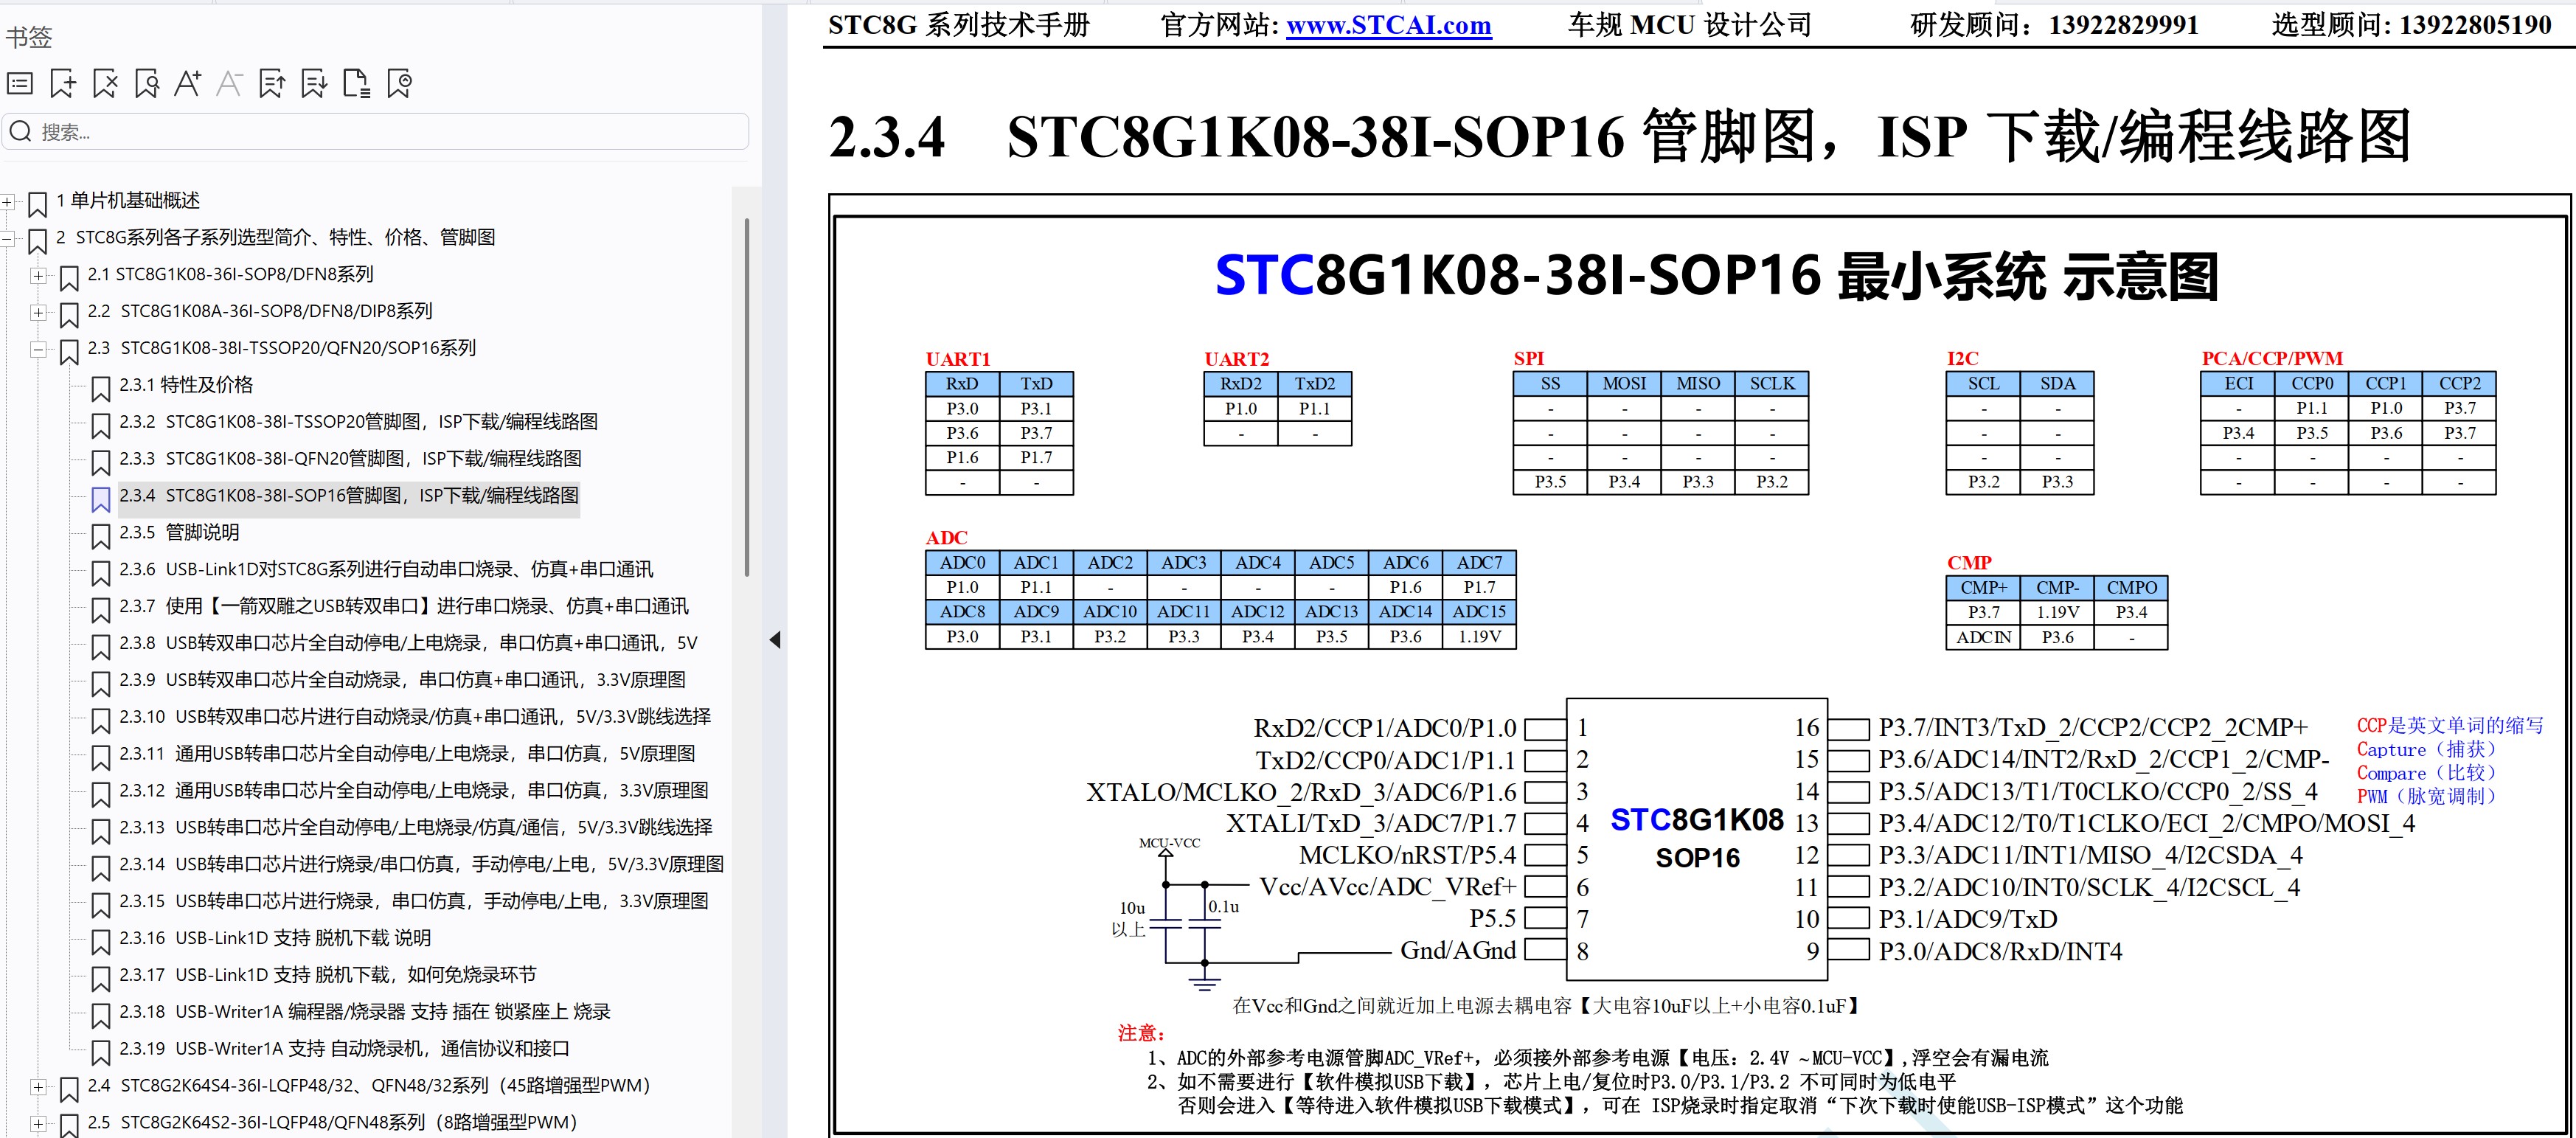
Task: Click the STC8G1K08 SOP16 chip label
Action: pyautogui.click(x=1697, y=838)
